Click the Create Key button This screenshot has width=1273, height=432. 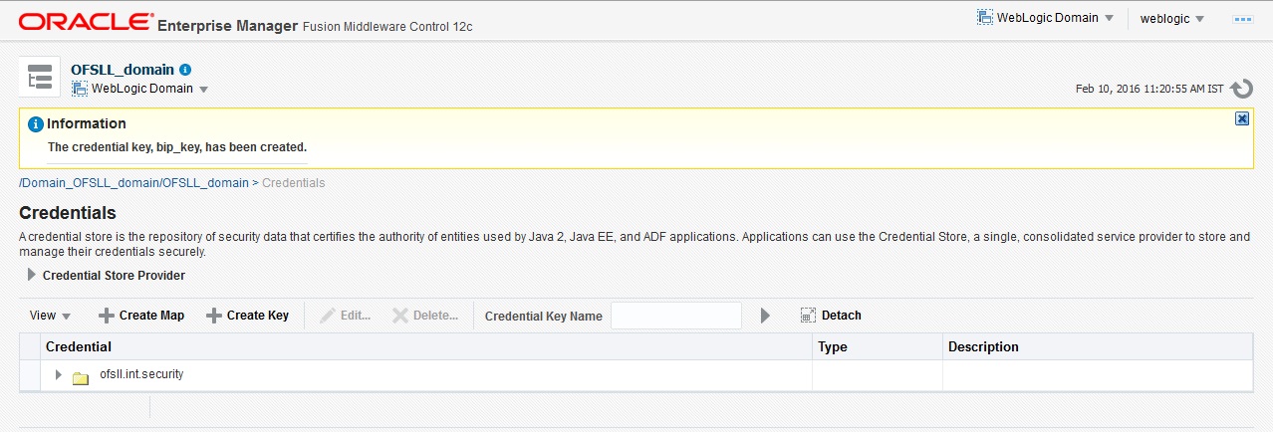click(x=247, y=316)
